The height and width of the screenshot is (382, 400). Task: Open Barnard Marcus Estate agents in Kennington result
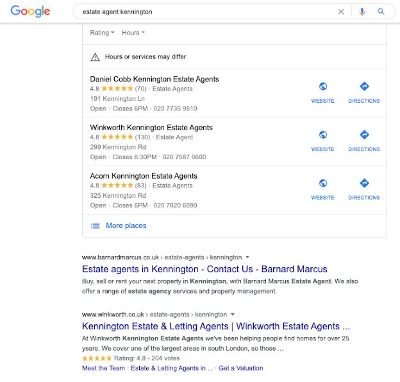[204, 269]
